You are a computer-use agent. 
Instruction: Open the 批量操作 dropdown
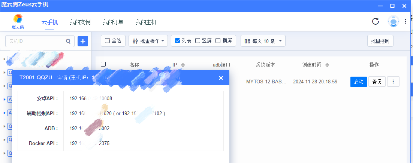148,41
